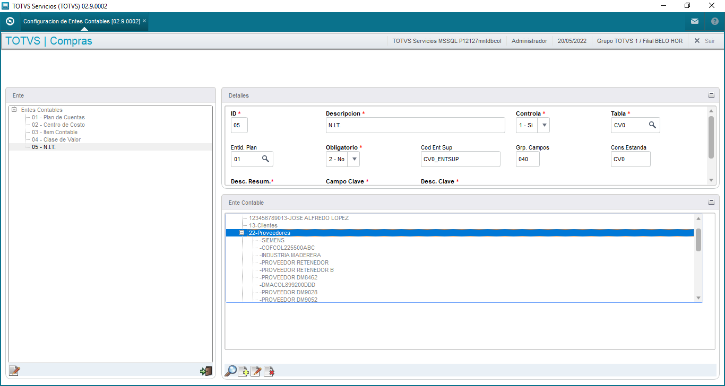Image resolution: width=725 pixels, height=386 pixels.
Task: Click TOTVS Servicios MSSQL P12127mntdbcol label
Action: (447, 41)
